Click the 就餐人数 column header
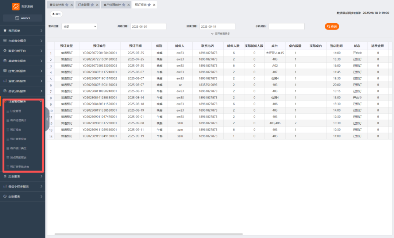The width and height of the screenshot is (394, 238). coord(233,46)
